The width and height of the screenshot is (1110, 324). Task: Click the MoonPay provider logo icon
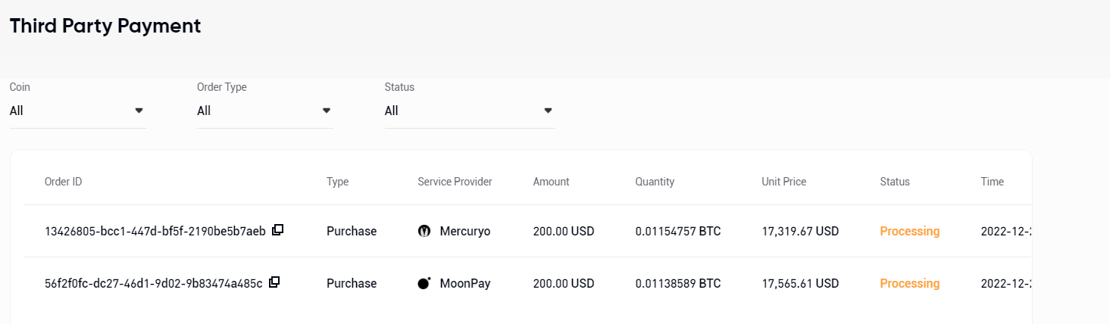pyautogui.click(x=424, y=283)
